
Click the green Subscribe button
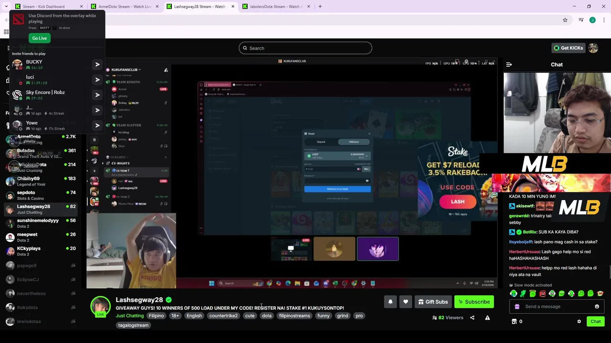point(474,302)
